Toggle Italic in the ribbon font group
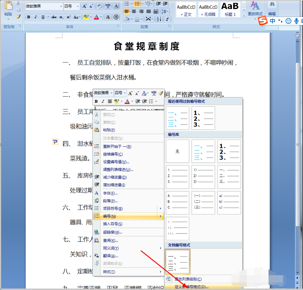The image size is (303, 290). pos(36,17)
